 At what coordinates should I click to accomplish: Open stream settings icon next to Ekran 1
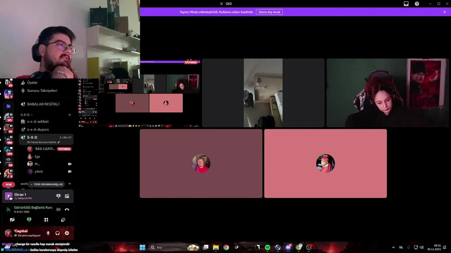point(67,196)
